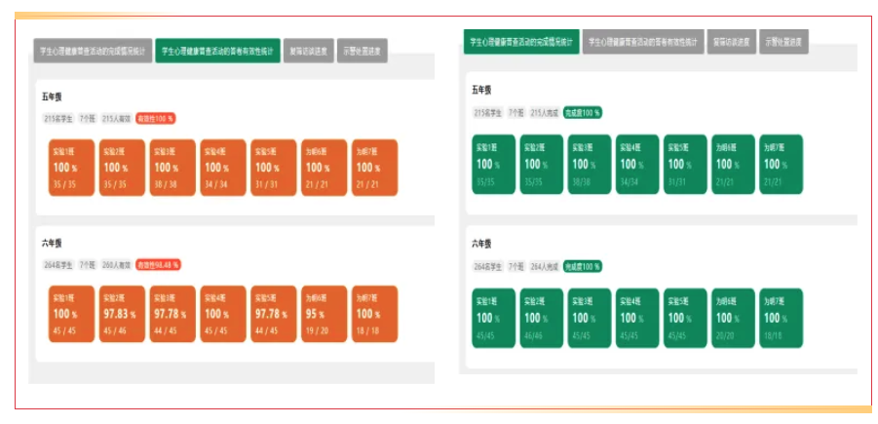Click the red 有效性100% badge for 五年级
Viewport: 878px width, 424px height.
point(155,118)
